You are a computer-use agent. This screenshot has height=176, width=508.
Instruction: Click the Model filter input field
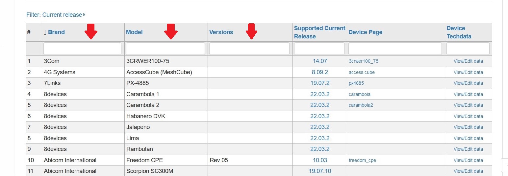165,49
